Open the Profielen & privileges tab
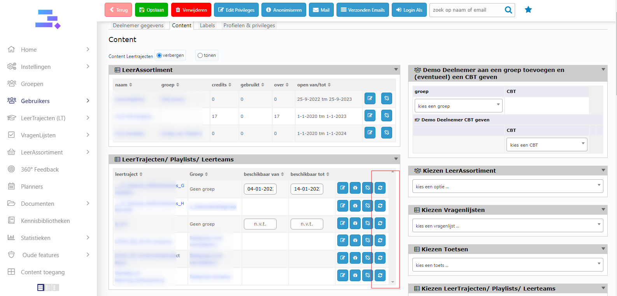Screen dimensions: 617x296 tap(249, 25)
